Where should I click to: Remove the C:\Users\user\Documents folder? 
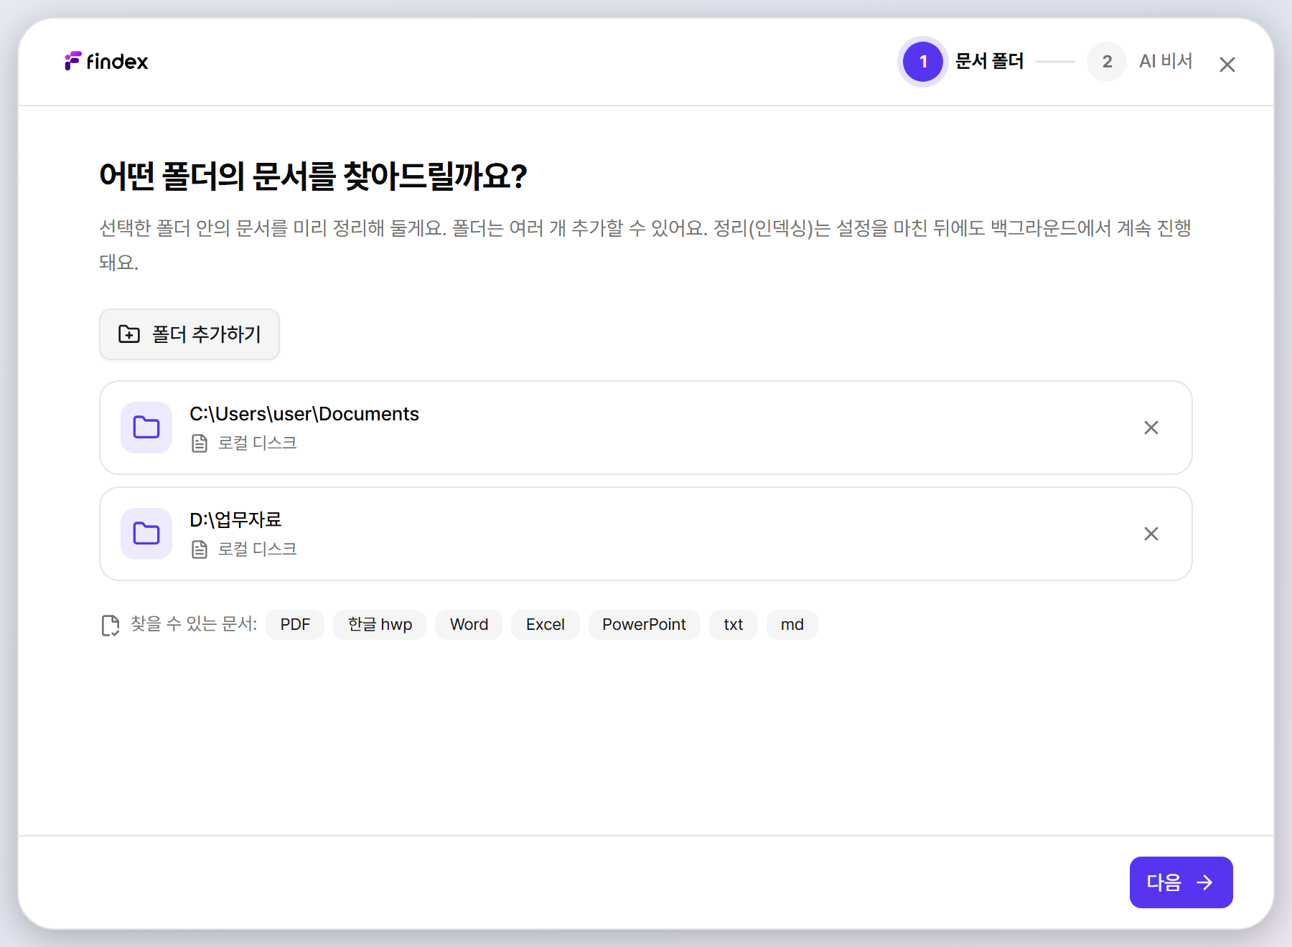coord(1151,428)
